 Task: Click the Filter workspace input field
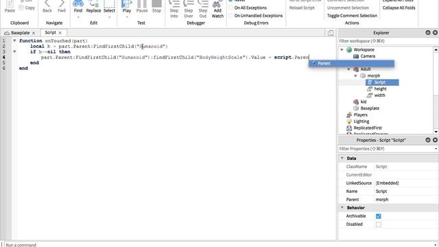tap(388, 41)
